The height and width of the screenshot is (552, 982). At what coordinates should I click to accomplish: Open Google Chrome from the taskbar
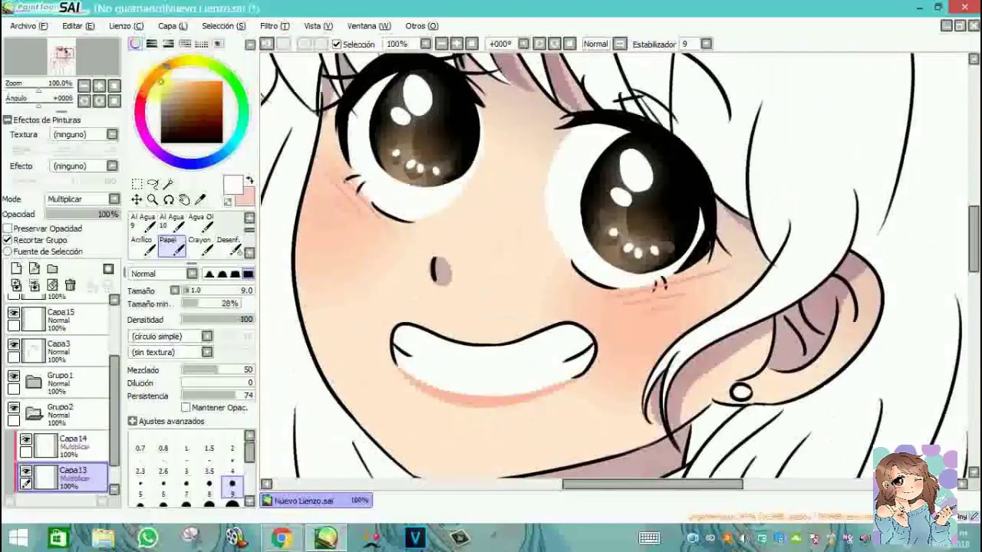[x=281, y=537]
